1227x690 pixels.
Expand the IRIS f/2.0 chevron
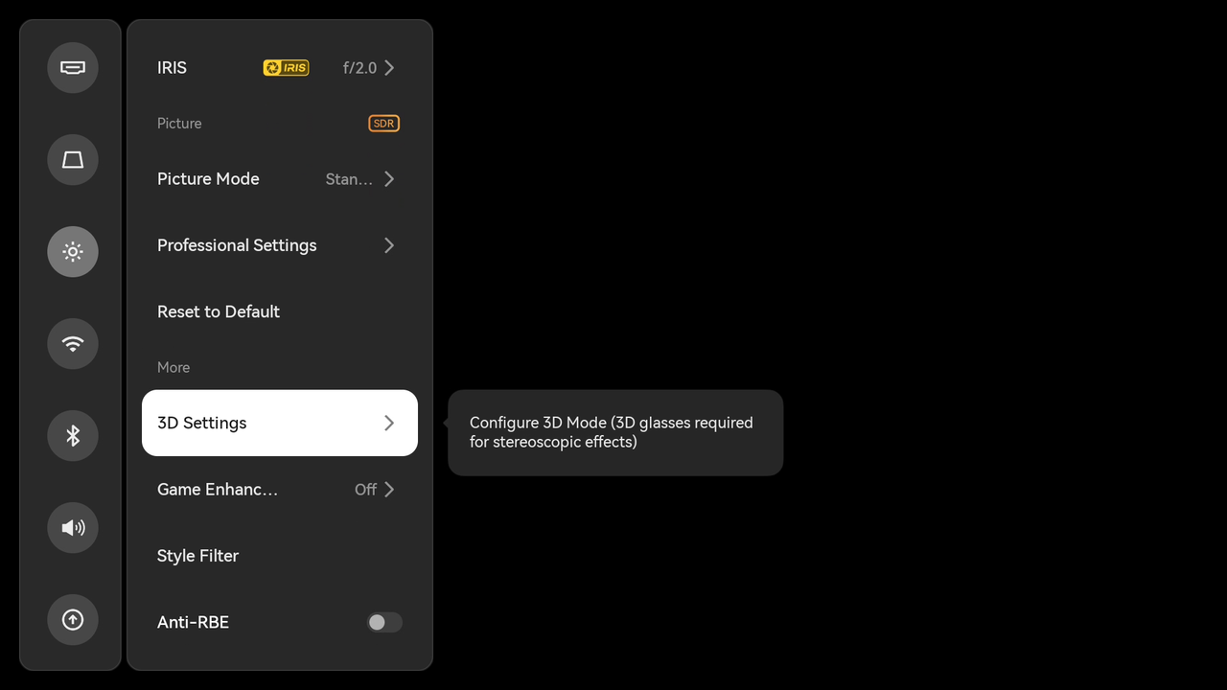coord(389,68)
